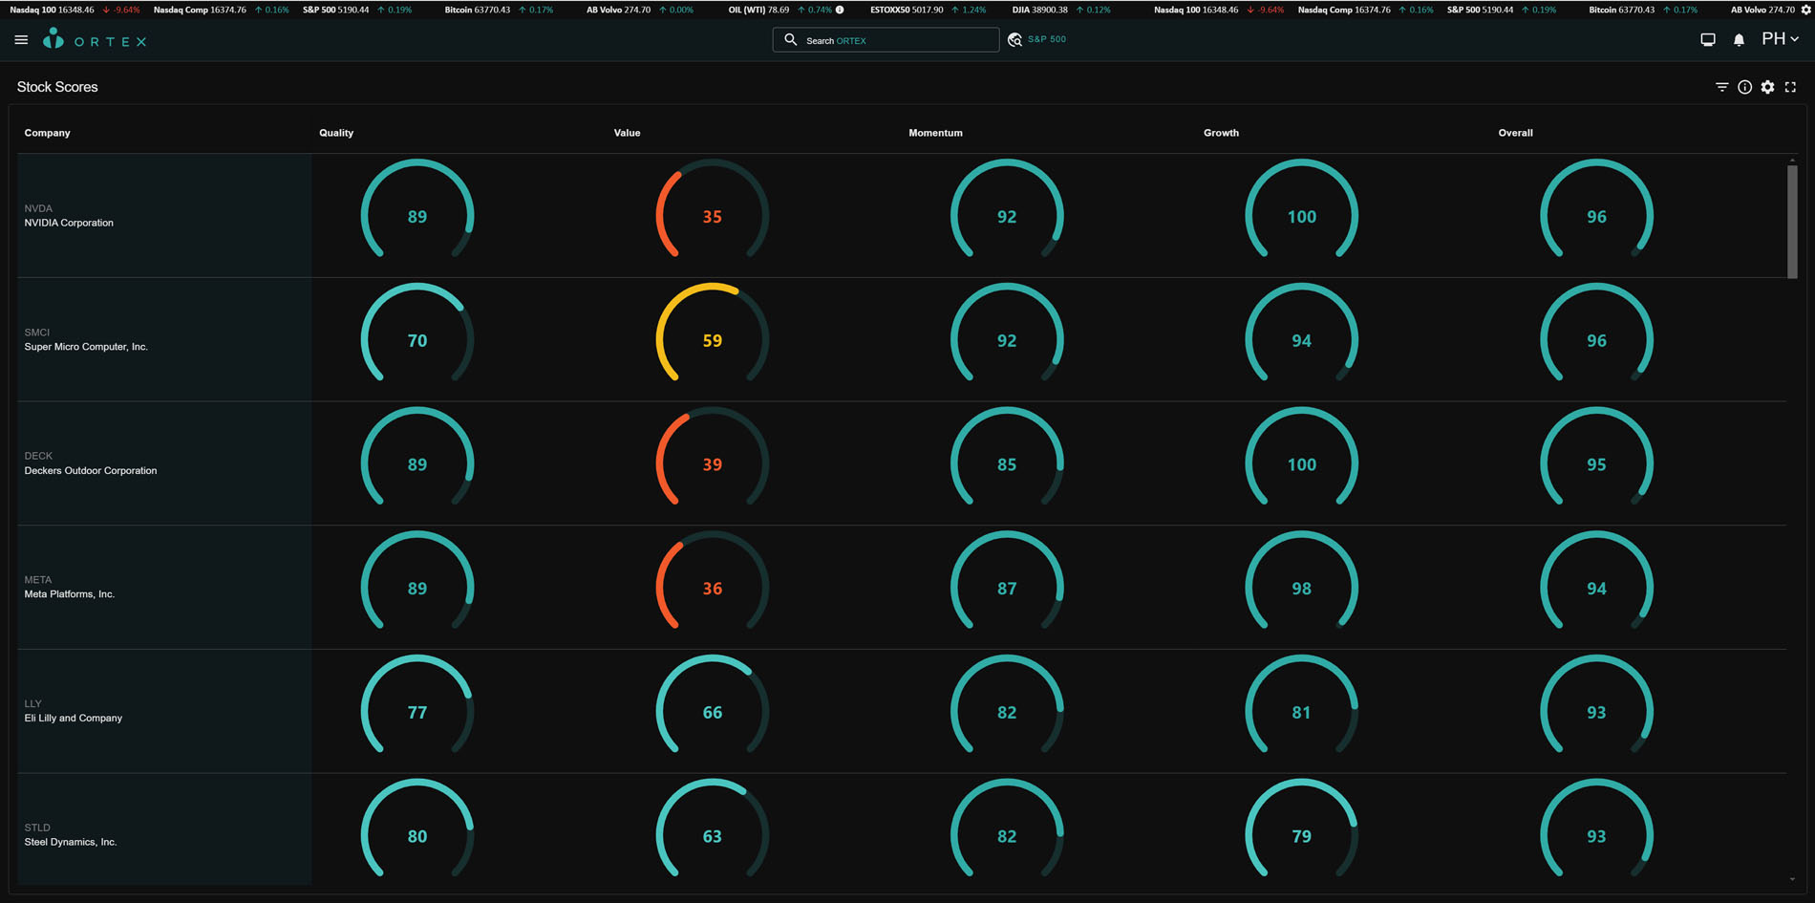
Task: Open the S&P 500 universe selector icon
Action: tap(1014, 40)
